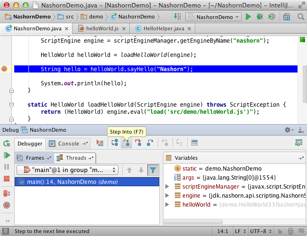Click the Step Into (F7) icon
This screenshot has width=307, height=236.
point(126,143)
